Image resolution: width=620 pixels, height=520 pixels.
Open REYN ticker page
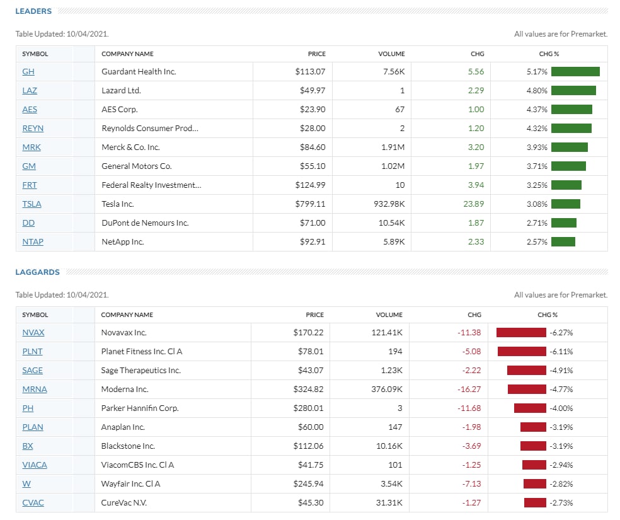click(33, 129)
